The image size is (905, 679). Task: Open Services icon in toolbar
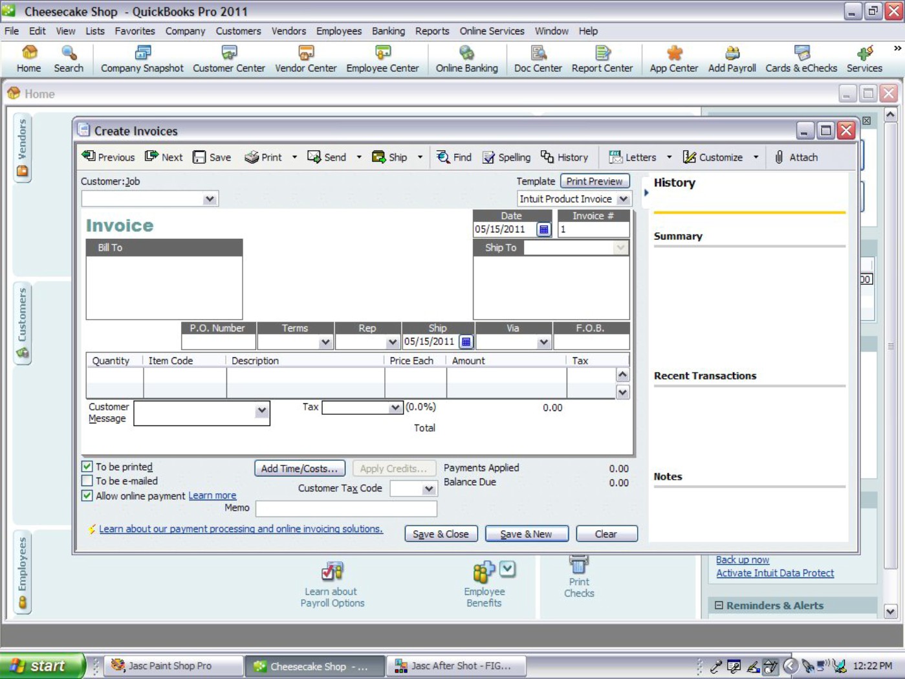[x=864, y=59]
